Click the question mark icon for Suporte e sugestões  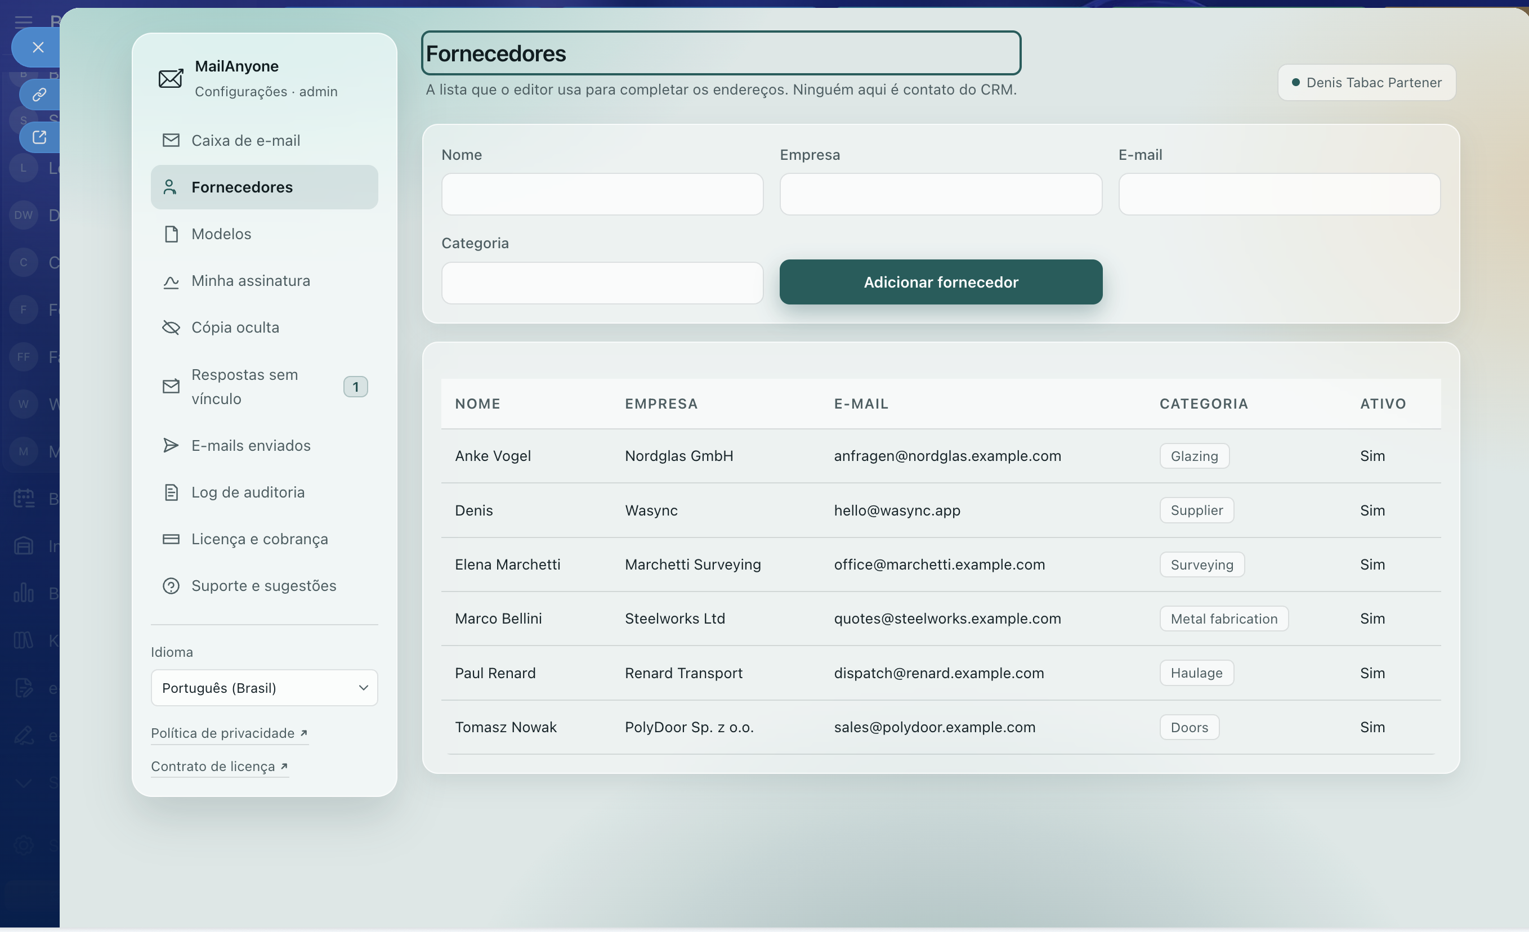pos(171,586)
